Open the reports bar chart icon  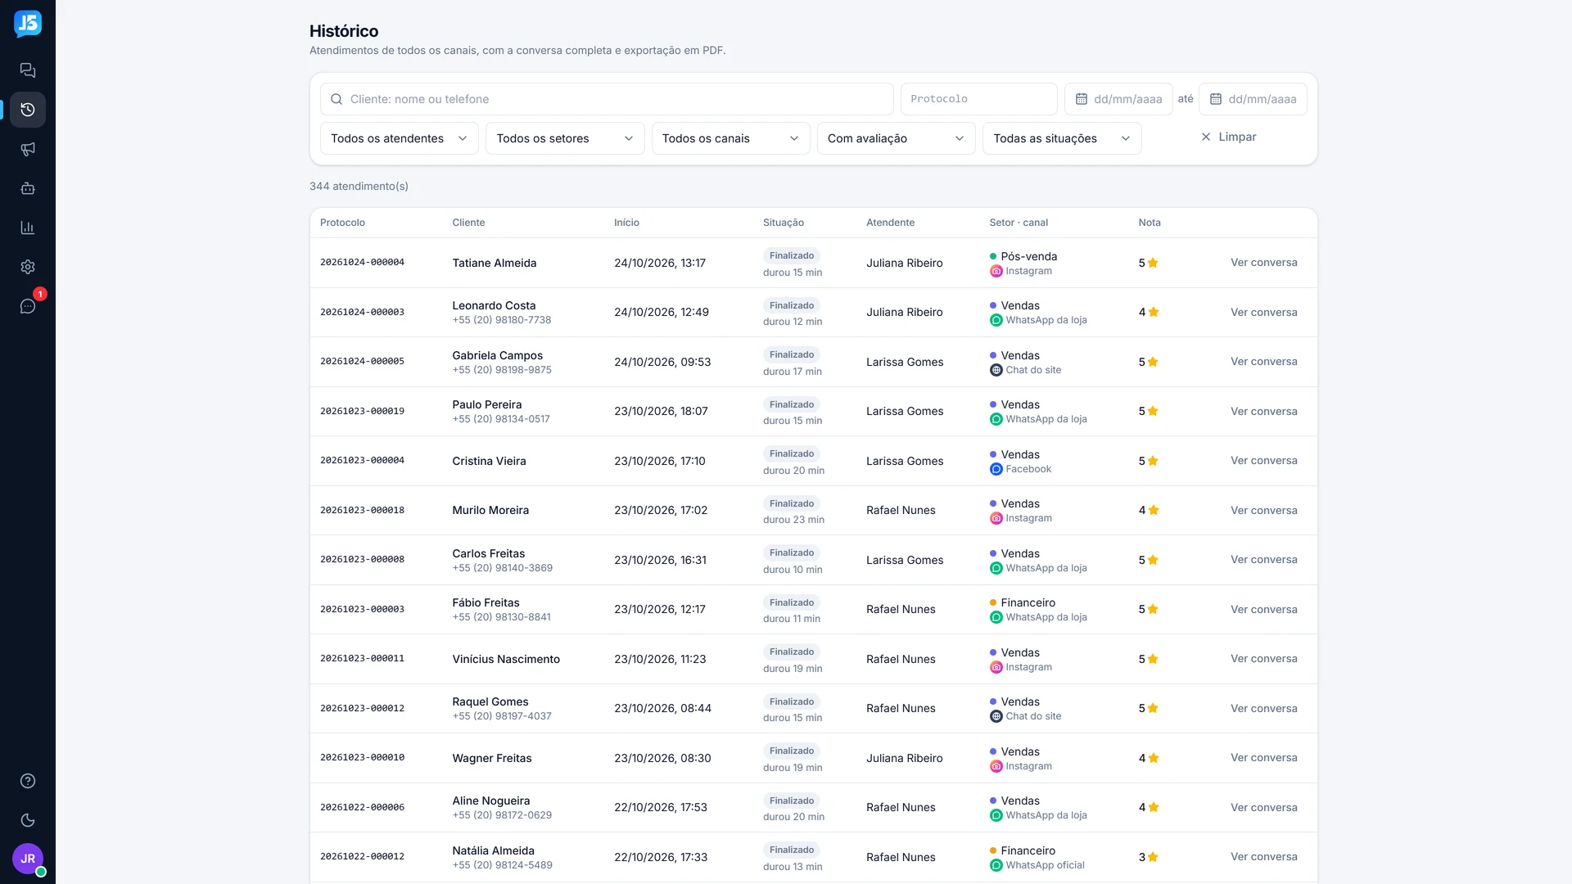pyautogui.click(x=28, y=228)
